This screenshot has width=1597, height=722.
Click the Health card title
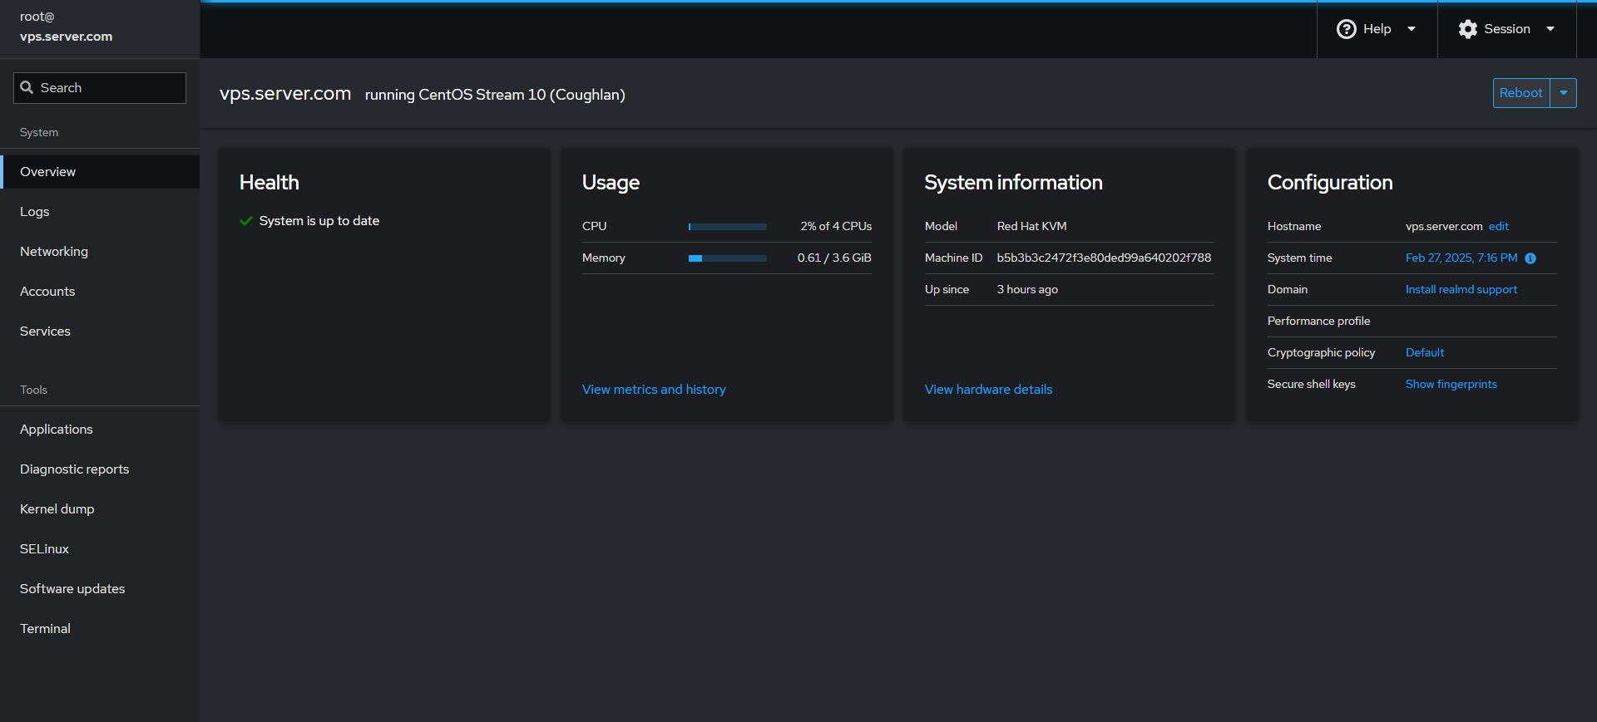[x=269, y=183]
